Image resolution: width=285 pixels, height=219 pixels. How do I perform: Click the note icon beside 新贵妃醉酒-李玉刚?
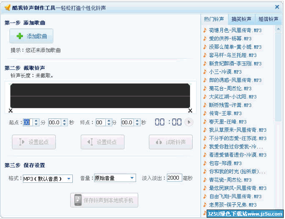point(205,63)
